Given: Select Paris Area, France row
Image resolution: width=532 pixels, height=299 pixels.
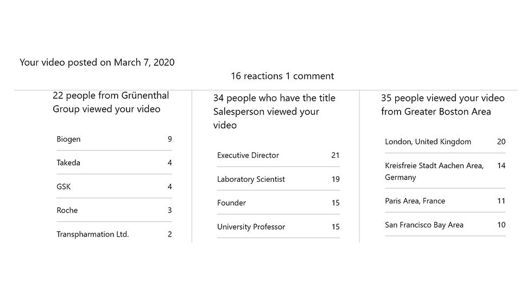Looking at the screenshot, I should point(445,201).
